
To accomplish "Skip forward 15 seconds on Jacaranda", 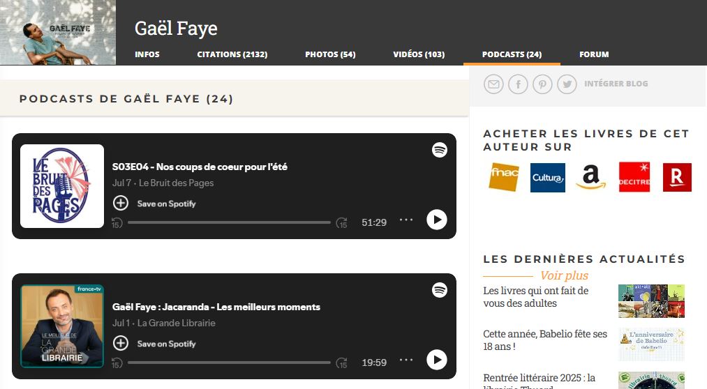I will pos(342,363).
